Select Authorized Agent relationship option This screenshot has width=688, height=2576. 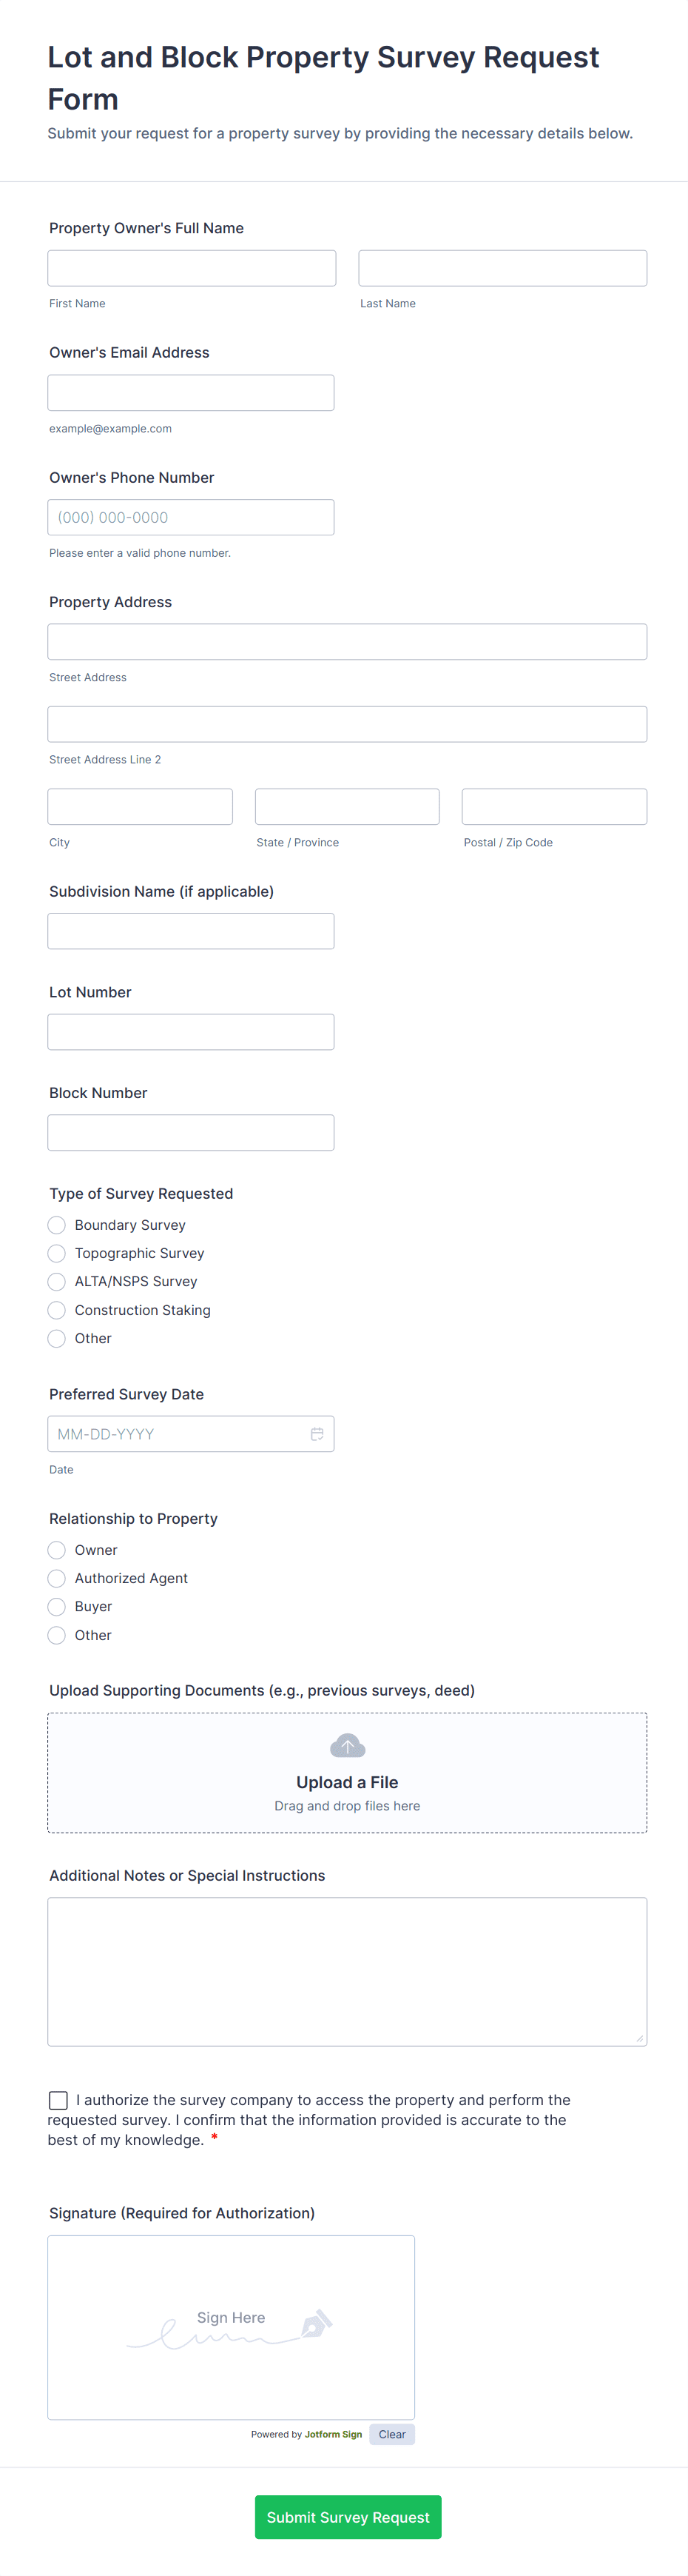pyautogui.click(x=57, y=1578)
